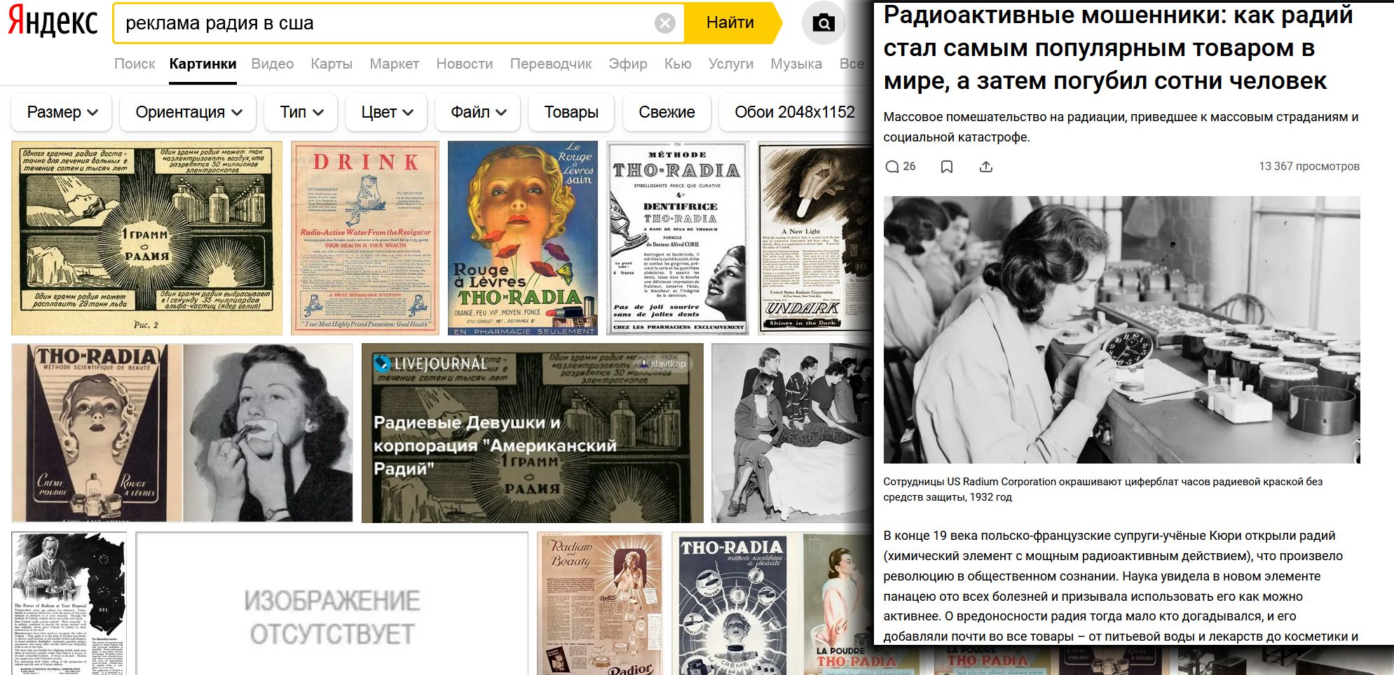The image size is (1394, 675).
Task: Open search by image camera icon
Action: pyautogui.click(x=823, y=23)
